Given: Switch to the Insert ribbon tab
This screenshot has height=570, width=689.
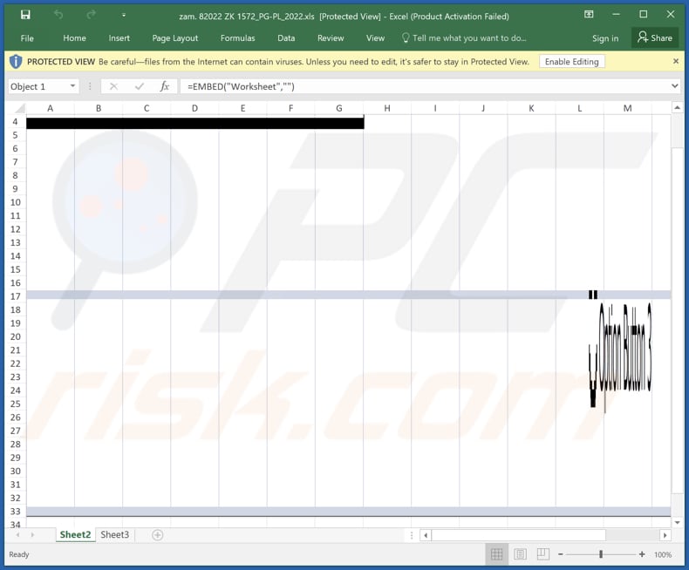Looking at the screenshot, I should tap(119, 38).
